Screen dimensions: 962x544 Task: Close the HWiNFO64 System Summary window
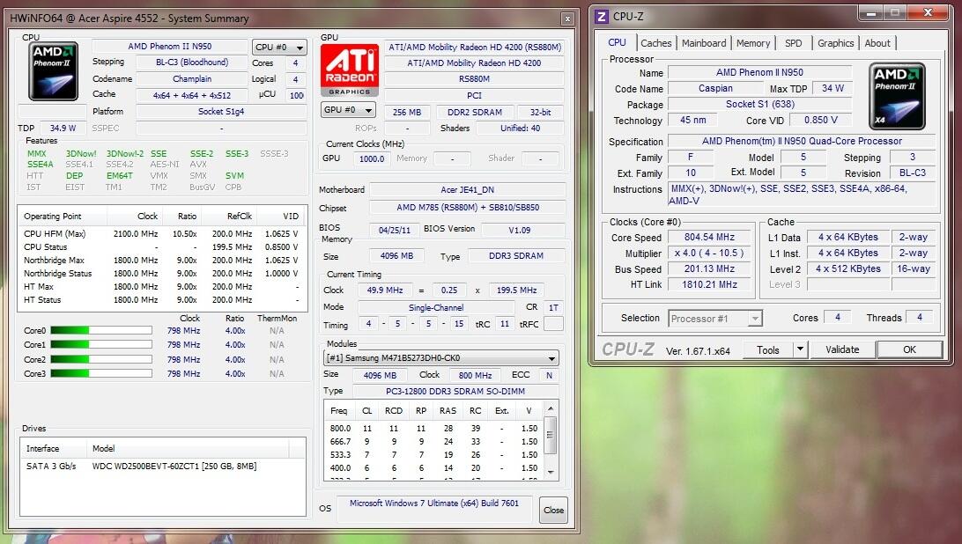coord(567,19)
